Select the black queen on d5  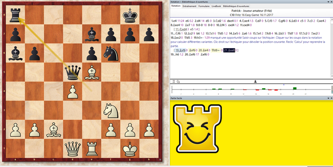72,72
